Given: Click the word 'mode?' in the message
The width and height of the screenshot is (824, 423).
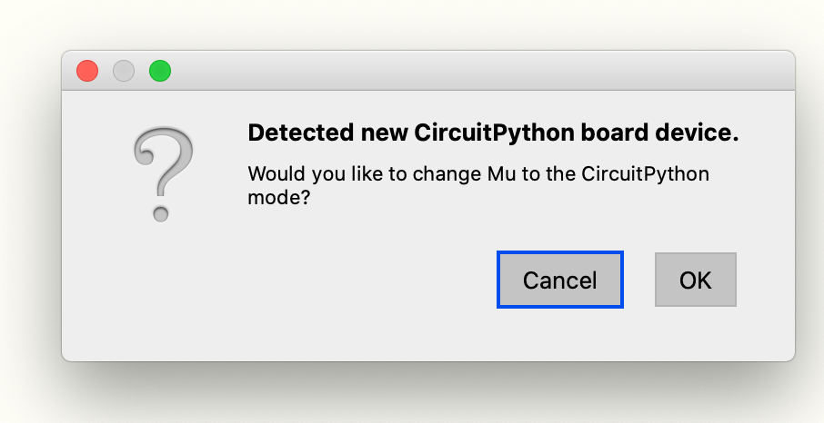Looking at the screenshot, I should click(x=279, y=199).
